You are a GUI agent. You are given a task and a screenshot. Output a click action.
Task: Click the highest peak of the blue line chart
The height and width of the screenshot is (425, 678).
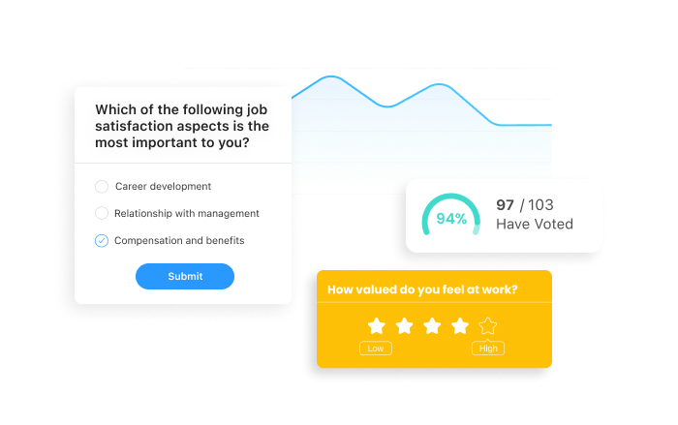pyautogui.click(x=332, y=76)
